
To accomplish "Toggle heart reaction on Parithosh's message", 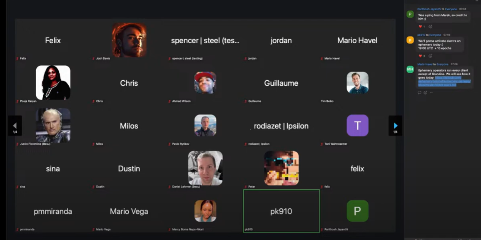I will point(422,27).
